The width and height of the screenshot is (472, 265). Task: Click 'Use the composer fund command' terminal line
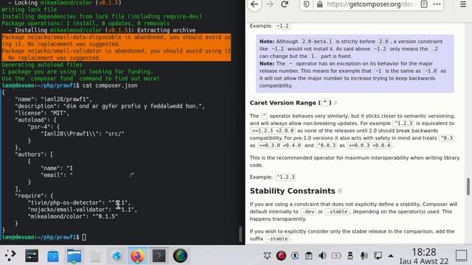pos(80,79)
